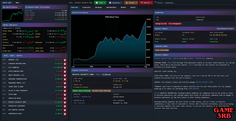Expand the Hostile dropdown menu
236x121 pixels.
click(146, 3)
